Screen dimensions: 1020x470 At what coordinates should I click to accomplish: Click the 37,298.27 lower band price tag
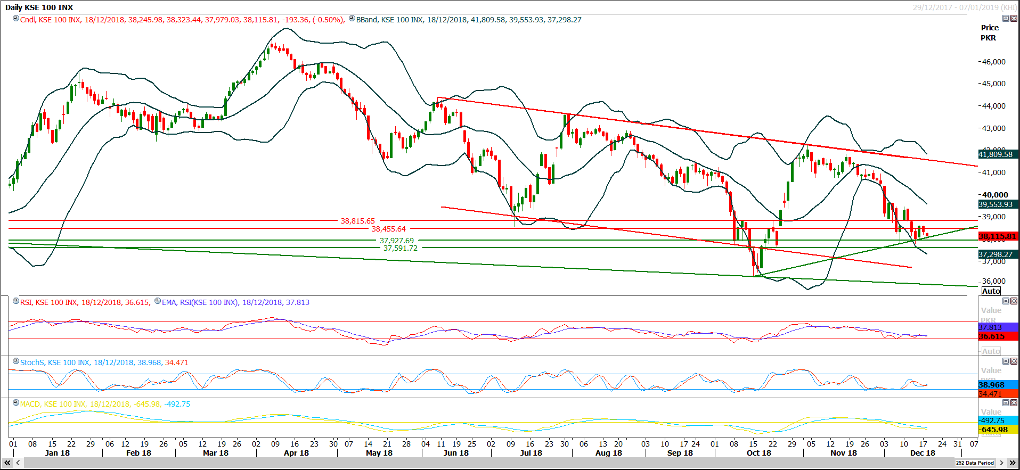[998, 254]
